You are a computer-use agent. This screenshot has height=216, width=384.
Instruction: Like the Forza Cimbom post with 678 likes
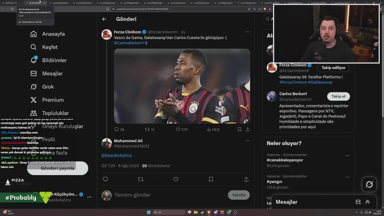click(x=181, y=129)
